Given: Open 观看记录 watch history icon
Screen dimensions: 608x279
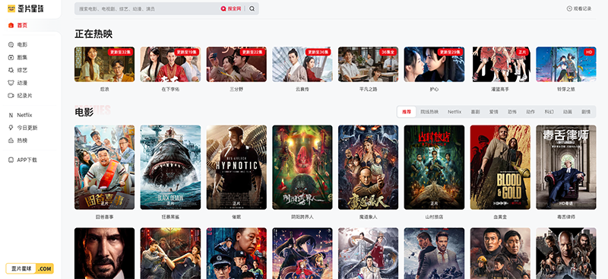Looking at the screenshot, I should tap(569, 8).
